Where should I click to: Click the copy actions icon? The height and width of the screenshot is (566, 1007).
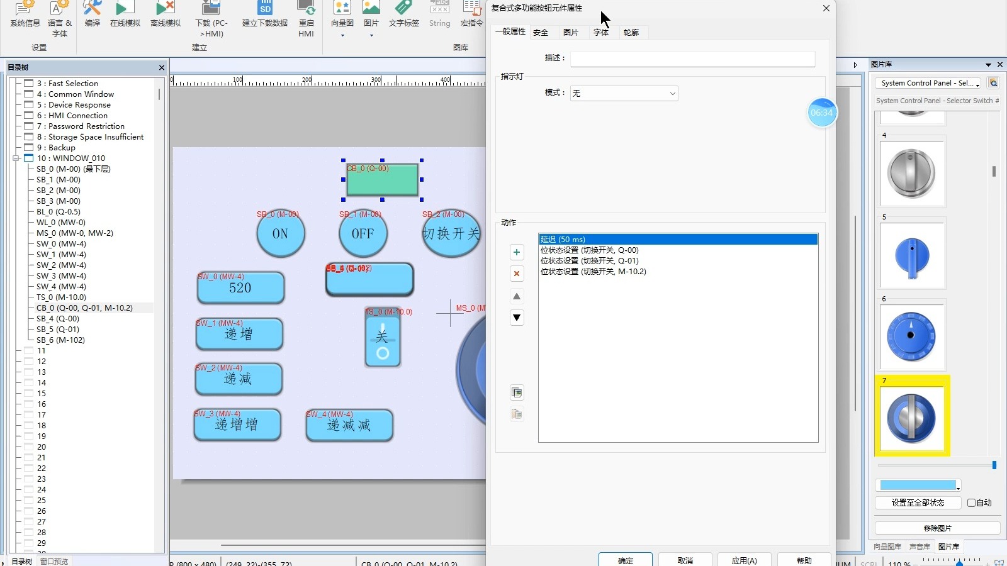[517, 392]
